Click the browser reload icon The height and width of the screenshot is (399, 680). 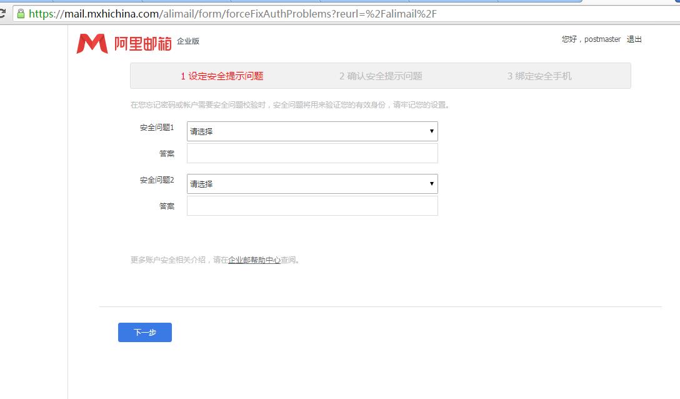(x=2, y=13)
